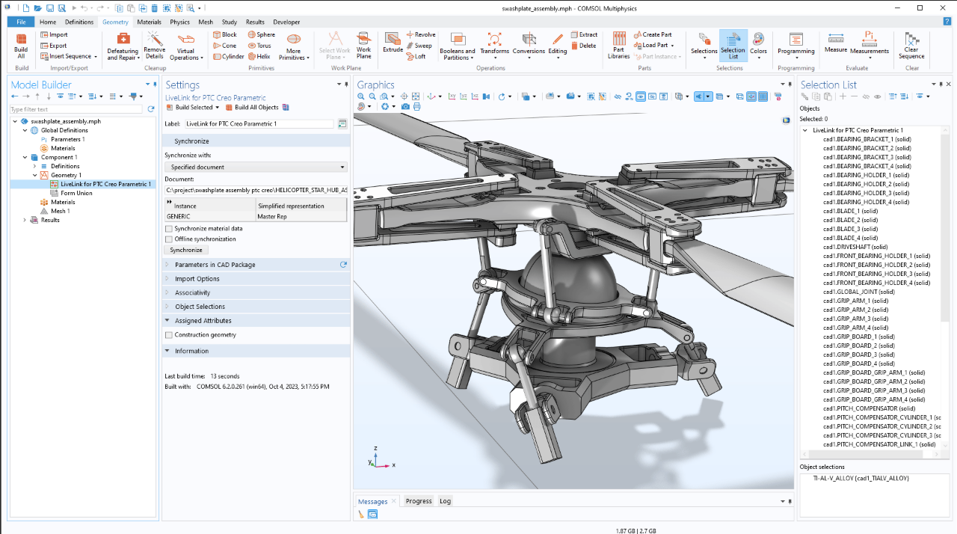
Task: Click Clear Sequence
Action: point(911,46)
